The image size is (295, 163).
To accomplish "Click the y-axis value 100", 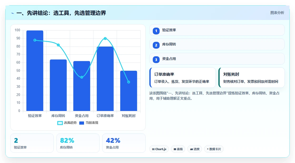I will coord(17,30).
